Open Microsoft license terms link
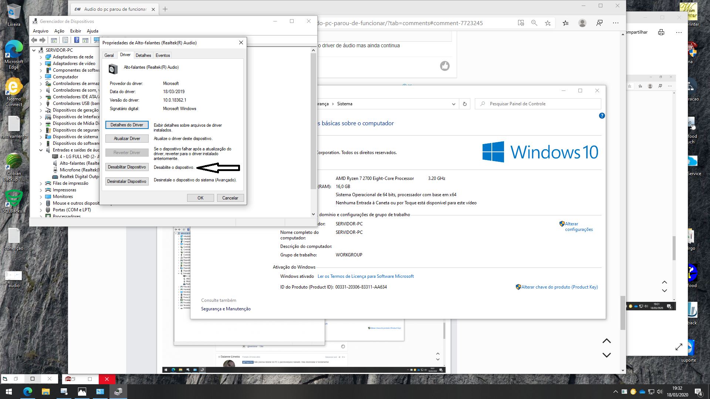 [366, 276]
